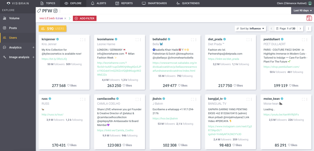Open the linktr.ee/diet_prada link
The width and height of the screenshot is (314, 151).
[x=223, y=59]
